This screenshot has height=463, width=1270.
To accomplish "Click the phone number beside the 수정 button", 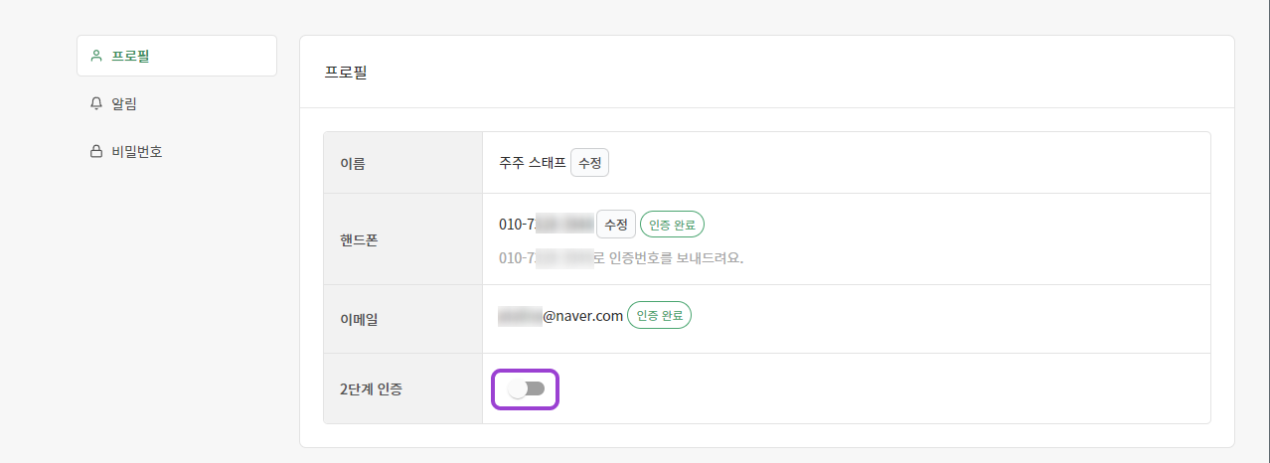I will point(546,225).
